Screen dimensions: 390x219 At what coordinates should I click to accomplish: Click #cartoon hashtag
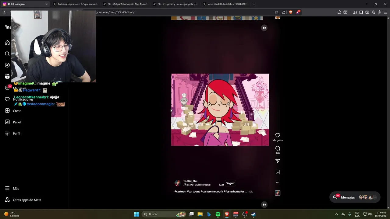180,192
